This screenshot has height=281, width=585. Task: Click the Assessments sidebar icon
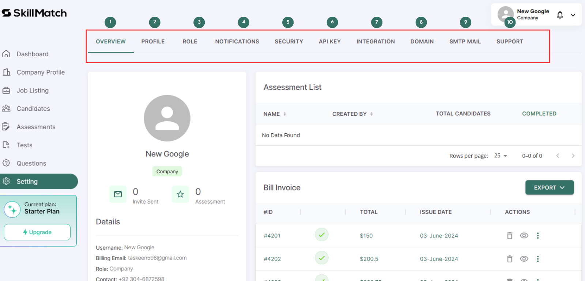pos(6,127)
